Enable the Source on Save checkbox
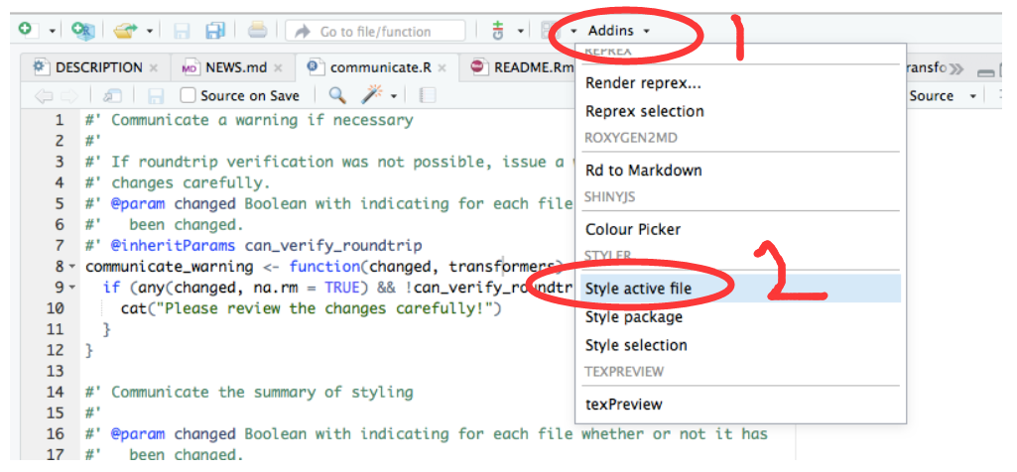The width and height of the screenshot is (1017, 472). (188, 96)
